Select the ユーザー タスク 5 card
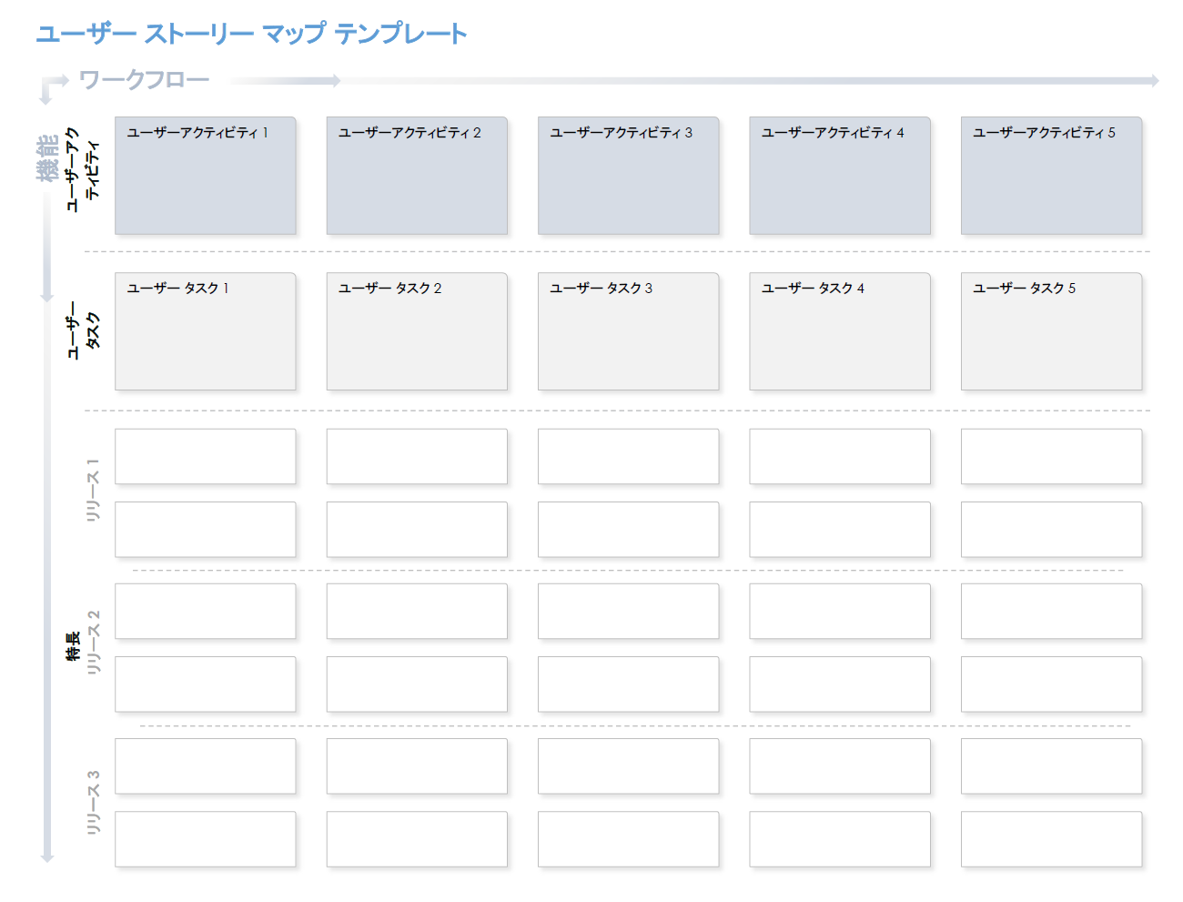Viewport: 1183px width, 902px height. (1052, 331)
